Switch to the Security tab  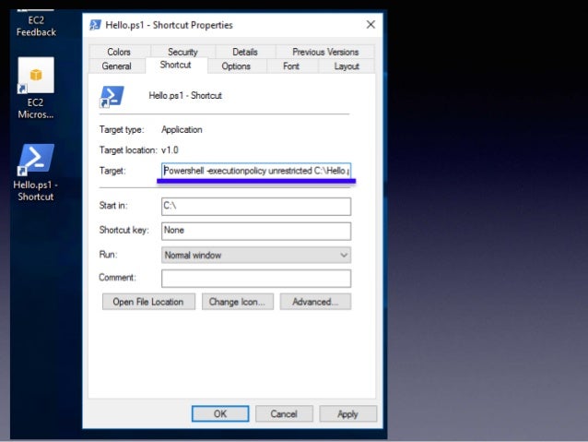[182, 52]
